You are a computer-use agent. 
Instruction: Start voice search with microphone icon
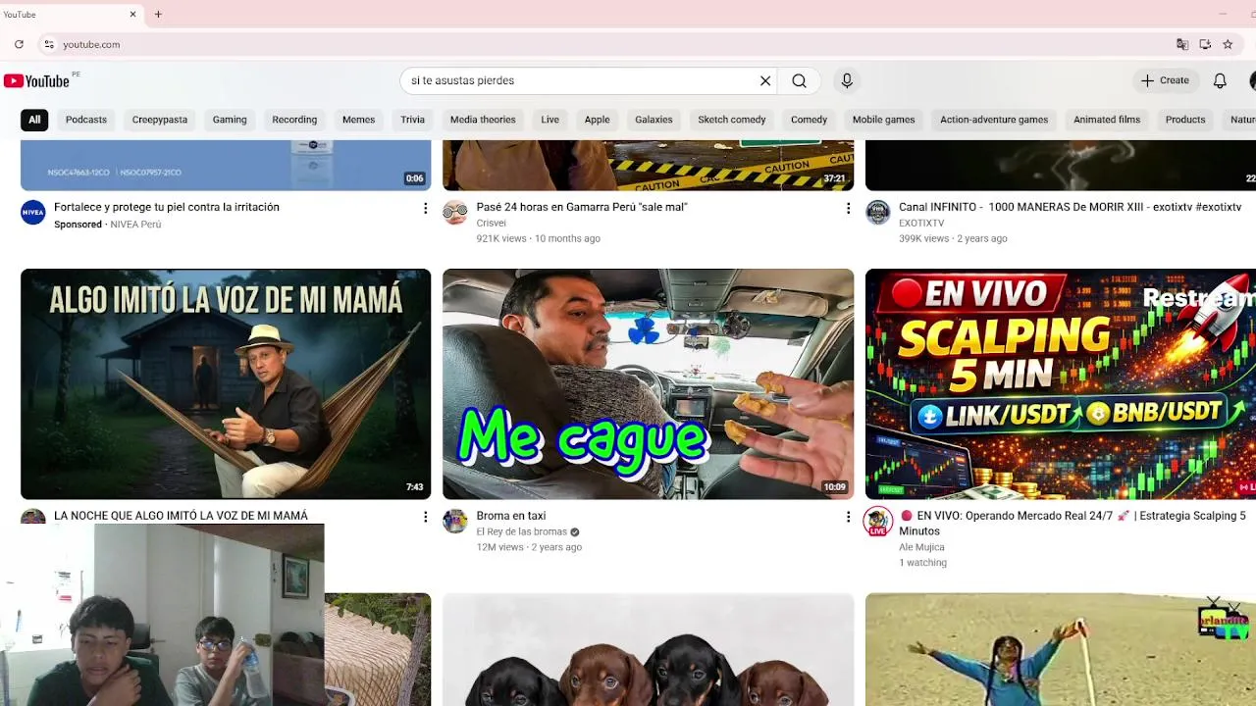(847, 80)
